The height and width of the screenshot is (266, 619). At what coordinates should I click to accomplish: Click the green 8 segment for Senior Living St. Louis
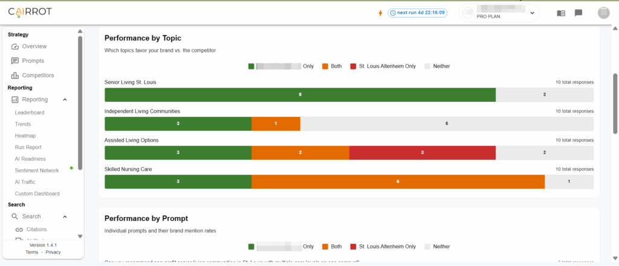pyautogui.click(x=300, y=95)
